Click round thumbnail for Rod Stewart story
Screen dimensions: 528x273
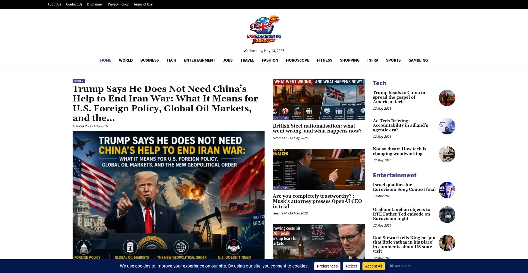(x=447, y=243)
